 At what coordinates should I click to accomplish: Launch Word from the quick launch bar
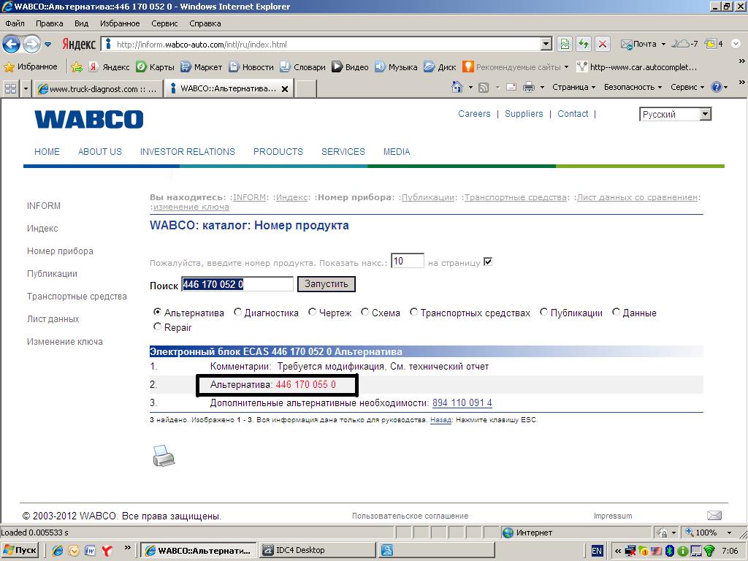tap(90, 551)
